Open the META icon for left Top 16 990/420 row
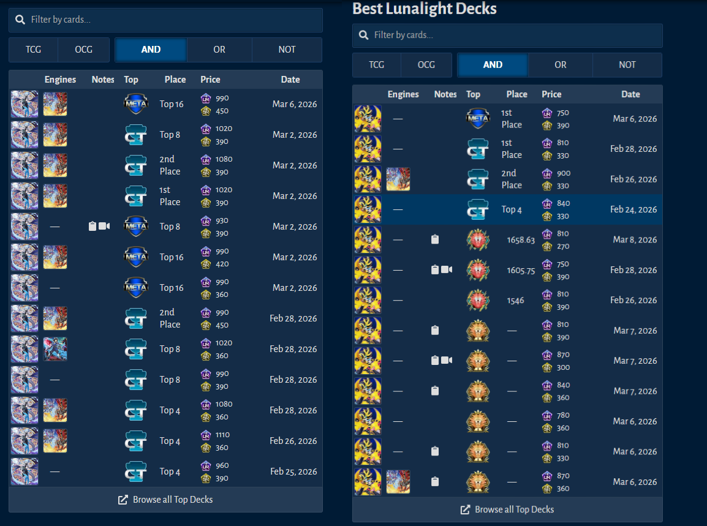The image size is (707, 526). 136,257
